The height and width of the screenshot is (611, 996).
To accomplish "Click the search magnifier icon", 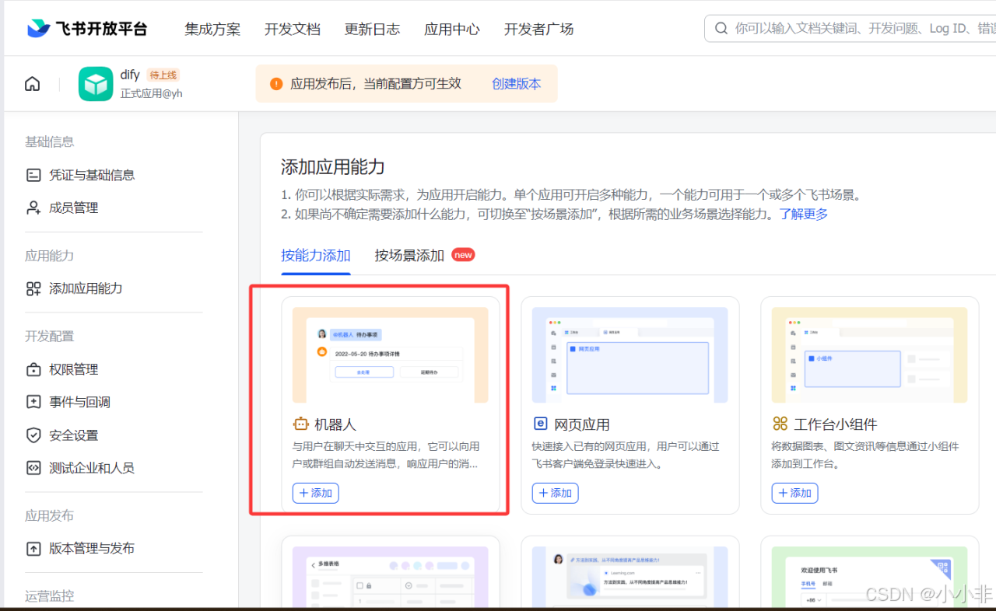I will (721, 29).
